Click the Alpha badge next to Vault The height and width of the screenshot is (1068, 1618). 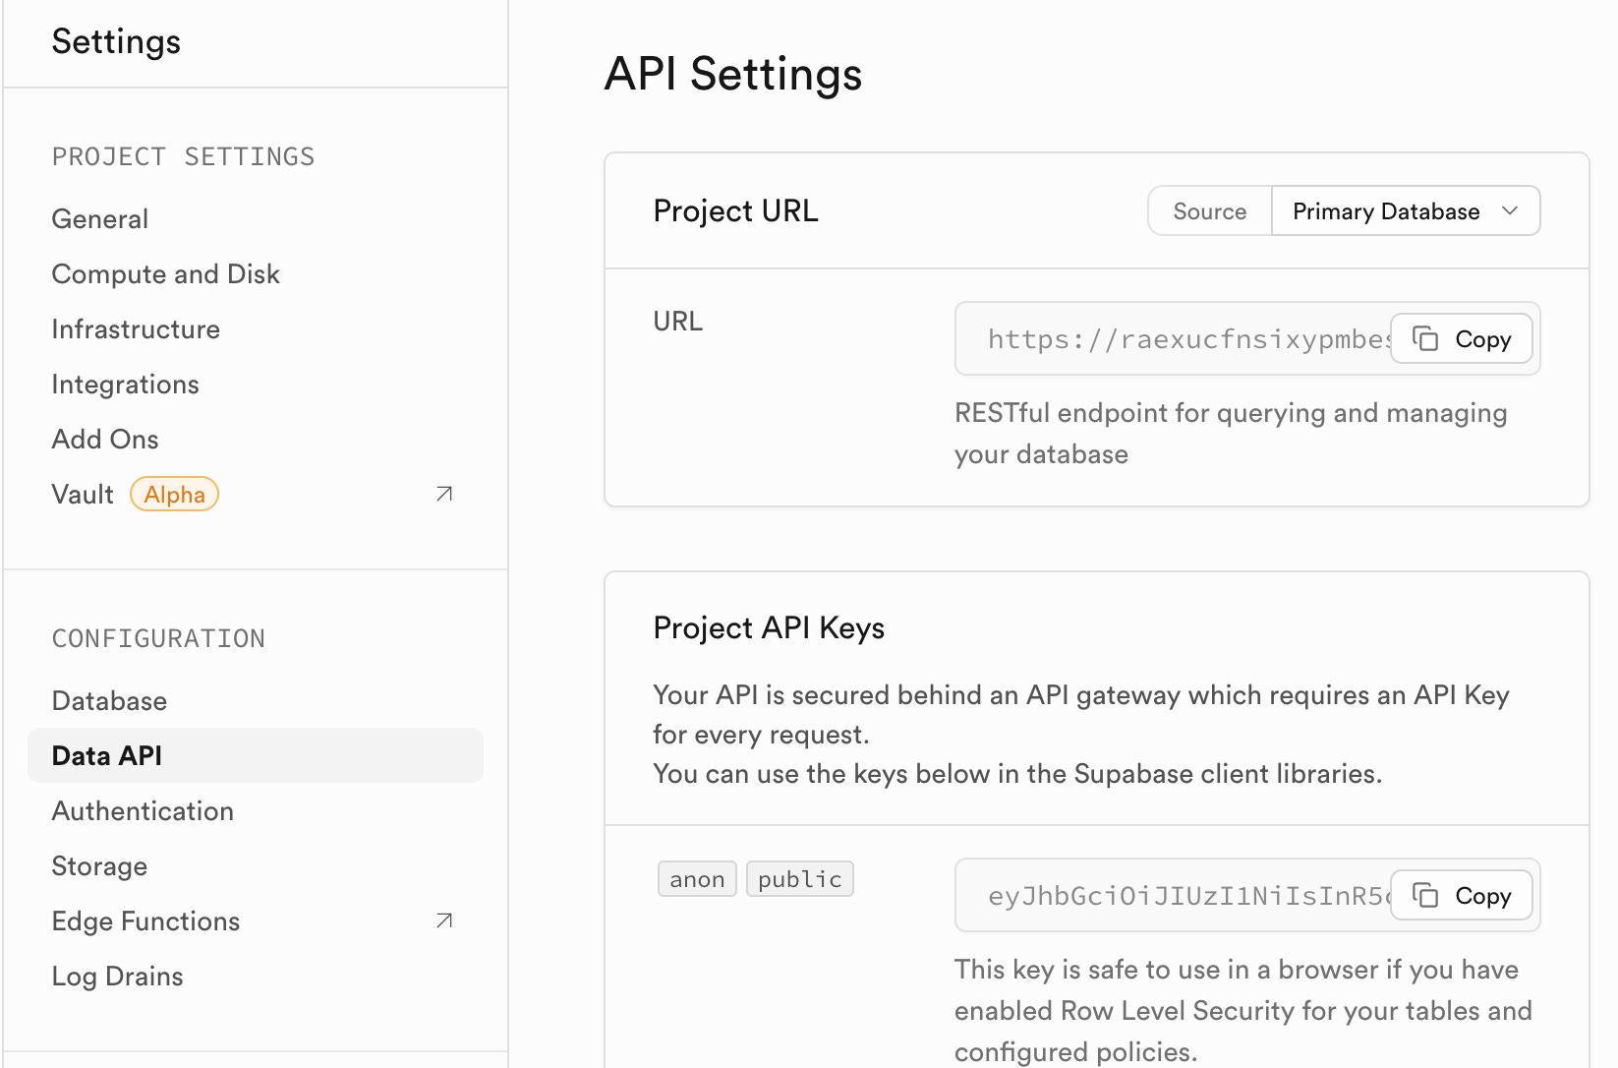pos(174,495)
